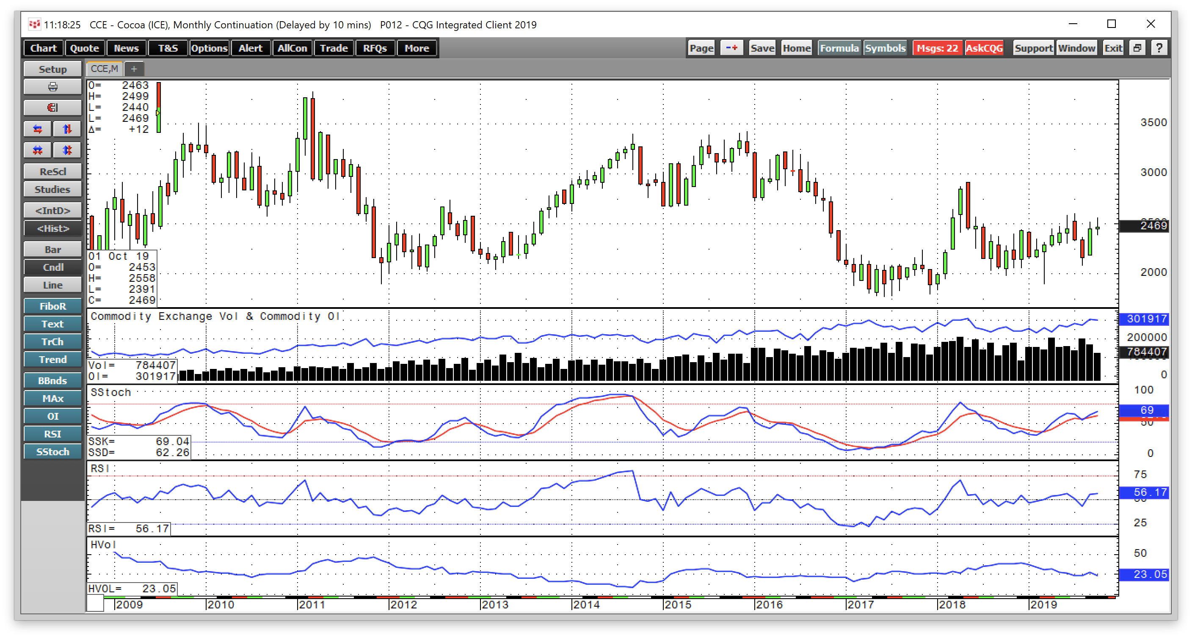This screenshot has width=1192, height=638.
Task: Switch chart display to Bar mode
Action: [x=52, y=249]
